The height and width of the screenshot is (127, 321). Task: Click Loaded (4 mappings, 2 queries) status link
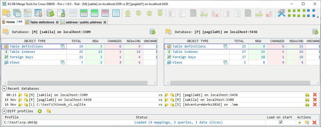tap(179, 122)
